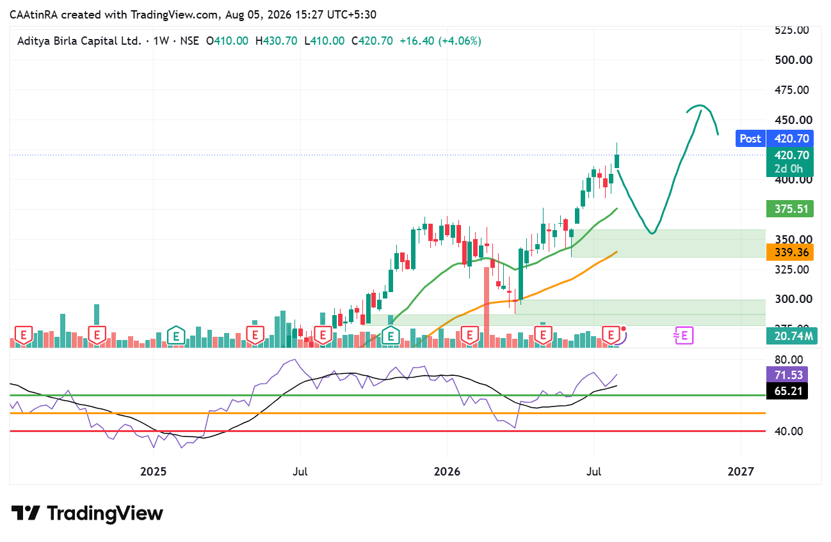Click the tallest red volume bar
Viewport: 831px width, 542px height.
(487, 307)
